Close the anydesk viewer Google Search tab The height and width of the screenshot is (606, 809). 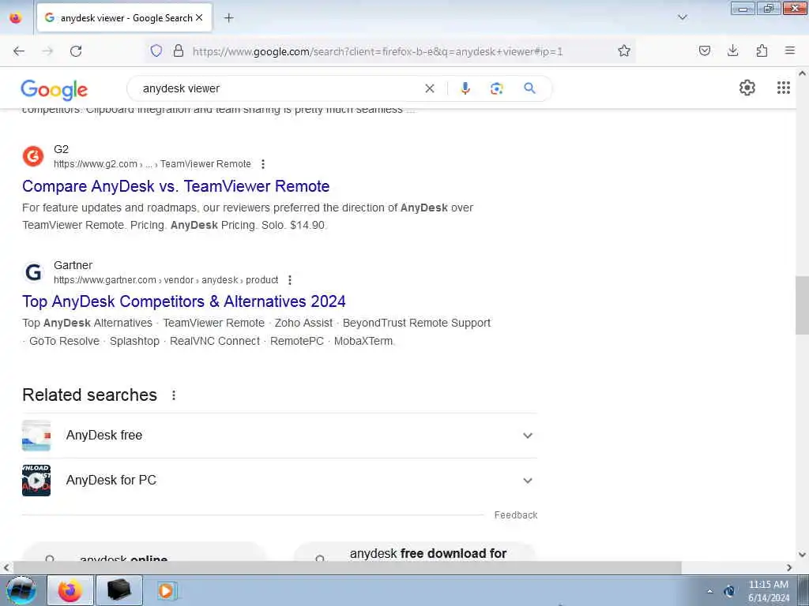199,17
